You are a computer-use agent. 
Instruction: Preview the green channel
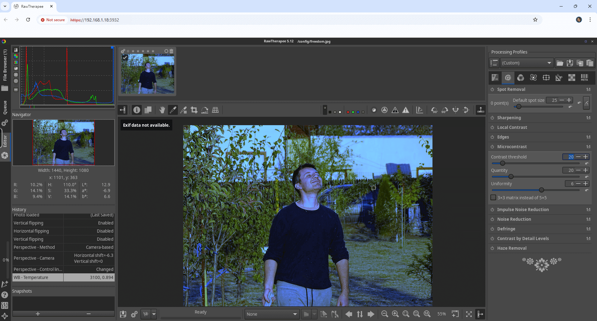pos(353,112)
